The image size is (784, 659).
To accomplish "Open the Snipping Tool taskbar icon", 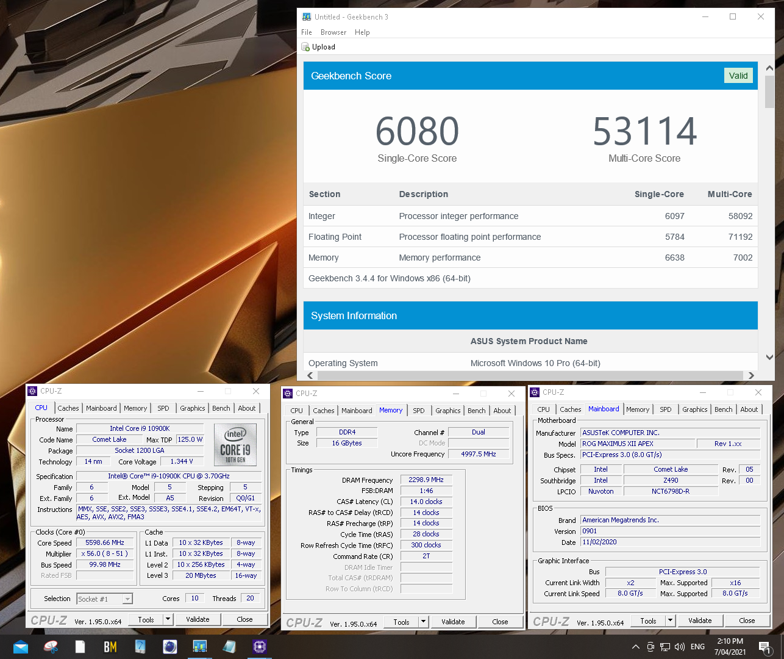I will tap(51, 647).
